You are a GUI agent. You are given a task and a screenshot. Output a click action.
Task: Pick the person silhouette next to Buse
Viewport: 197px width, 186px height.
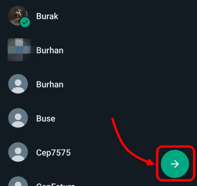[x=18, y=118]
